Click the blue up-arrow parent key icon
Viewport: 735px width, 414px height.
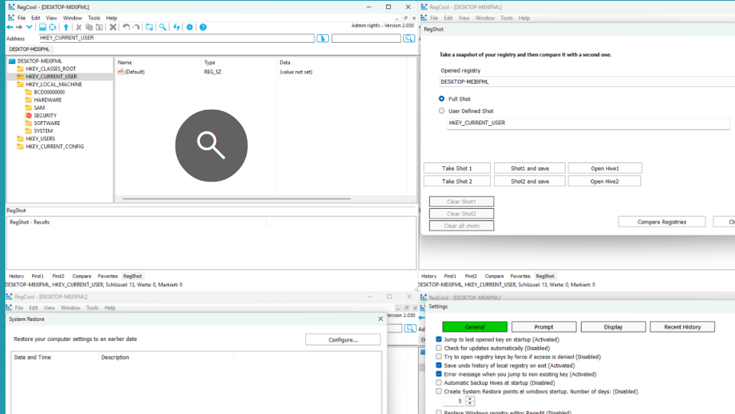click(x=66, y=27)
